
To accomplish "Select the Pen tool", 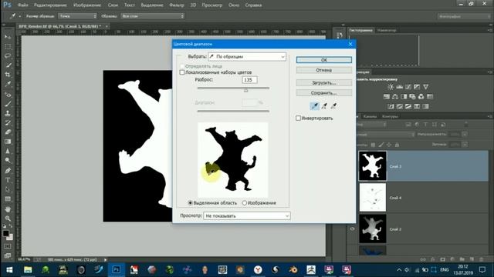I will (8, 171).
